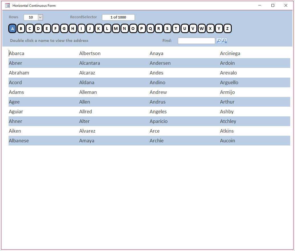Select the name Armijo
295x251 pixels.
(227, 92)
